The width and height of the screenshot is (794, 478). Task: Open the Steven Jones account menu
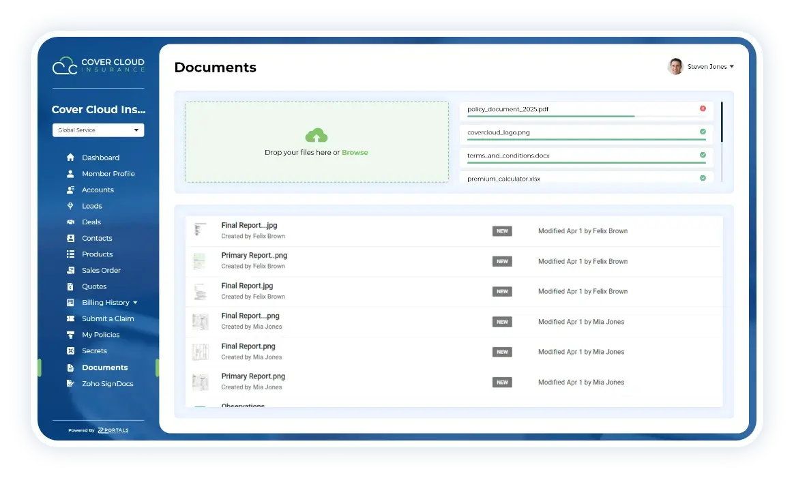pos(701,66)
